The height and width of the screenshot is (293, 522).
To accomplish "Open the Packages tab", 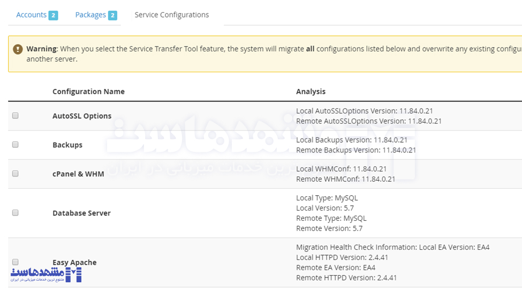I will pyautogui.click(x=90, y=15).
